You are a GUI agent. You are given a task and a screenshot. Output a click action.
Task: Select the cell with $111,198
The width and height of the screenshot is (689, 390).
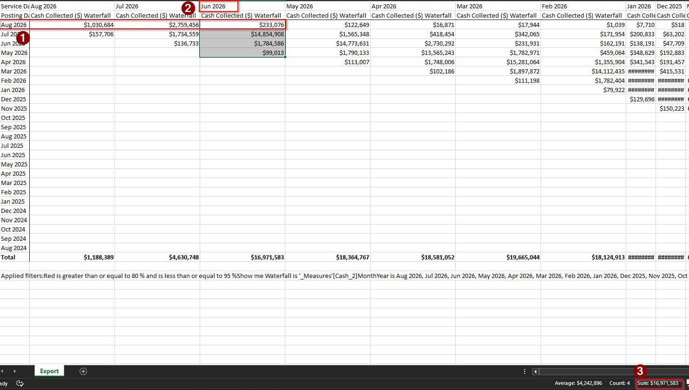(x=498, y=80)
